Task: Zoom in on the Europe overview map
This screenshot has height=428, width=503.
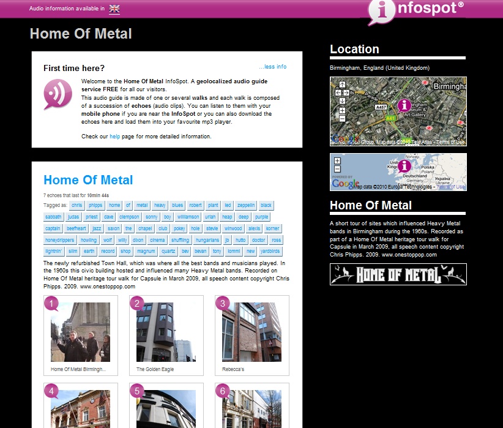Action: 337,161
